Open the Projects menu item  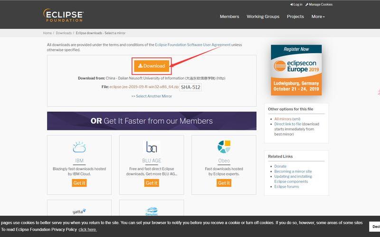(295, 17)
